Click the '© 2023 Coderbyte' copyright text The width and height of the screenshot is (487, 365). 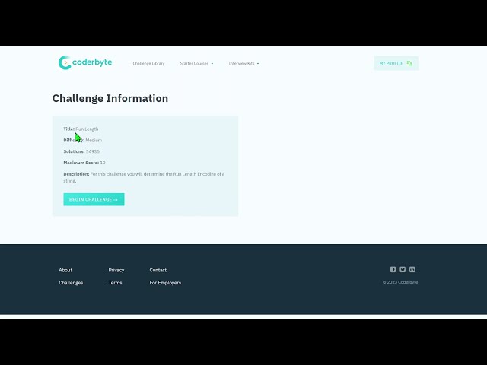pos(400,282)
